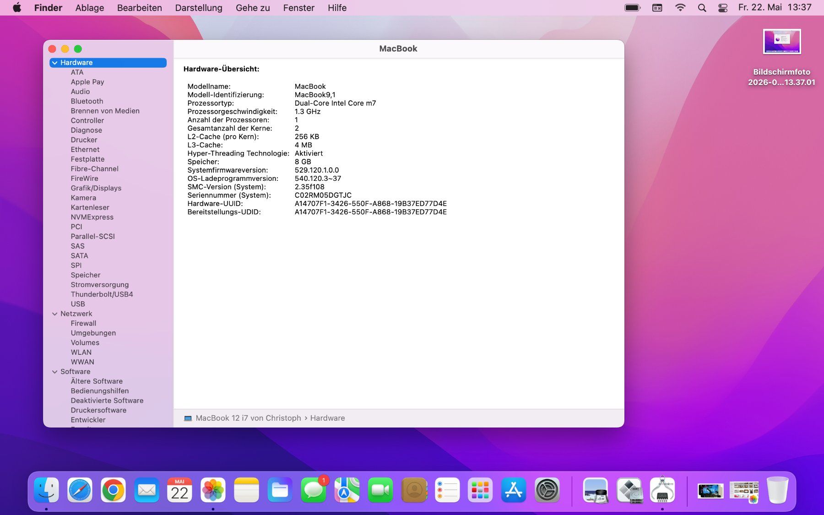Click serial number C02RM05DGTJC

pos(323,195)
